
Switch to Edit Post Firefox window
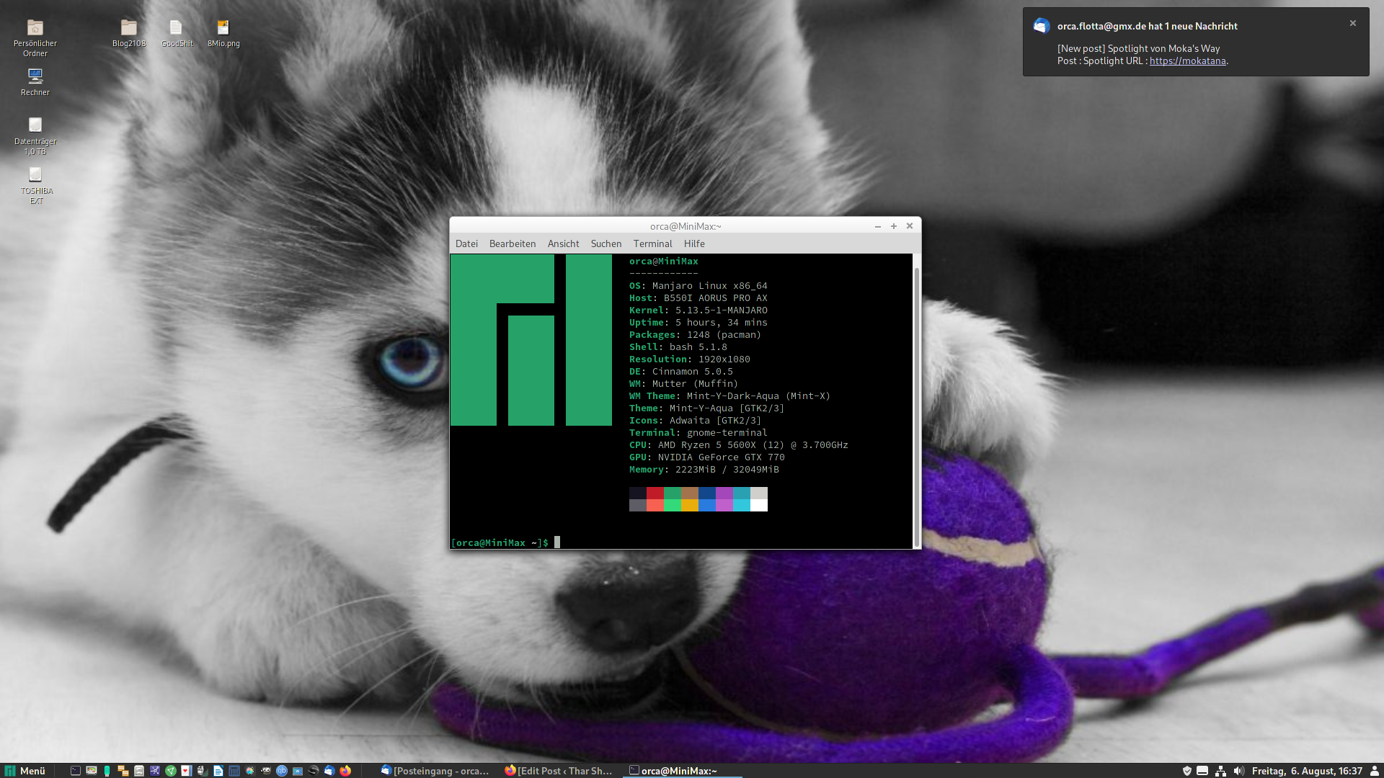[559, 771]
